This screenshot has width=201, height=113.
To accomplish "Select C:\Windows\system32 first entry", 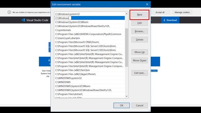I will tap(90, 14).
